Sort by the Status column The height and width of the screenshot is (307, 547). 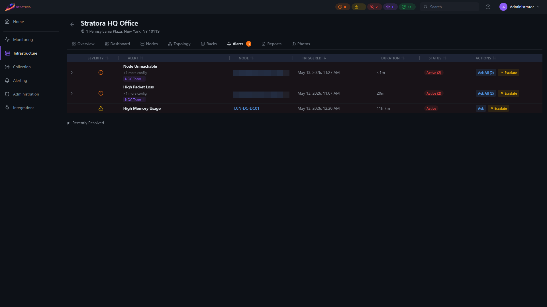pyautogui.click(x=437, y=58)
